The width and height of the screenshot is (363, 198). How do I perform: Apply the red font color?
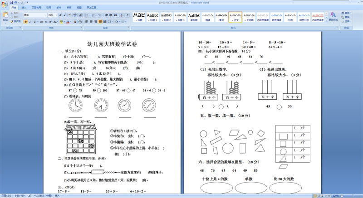pyautogui.click(x=67, y=22)
